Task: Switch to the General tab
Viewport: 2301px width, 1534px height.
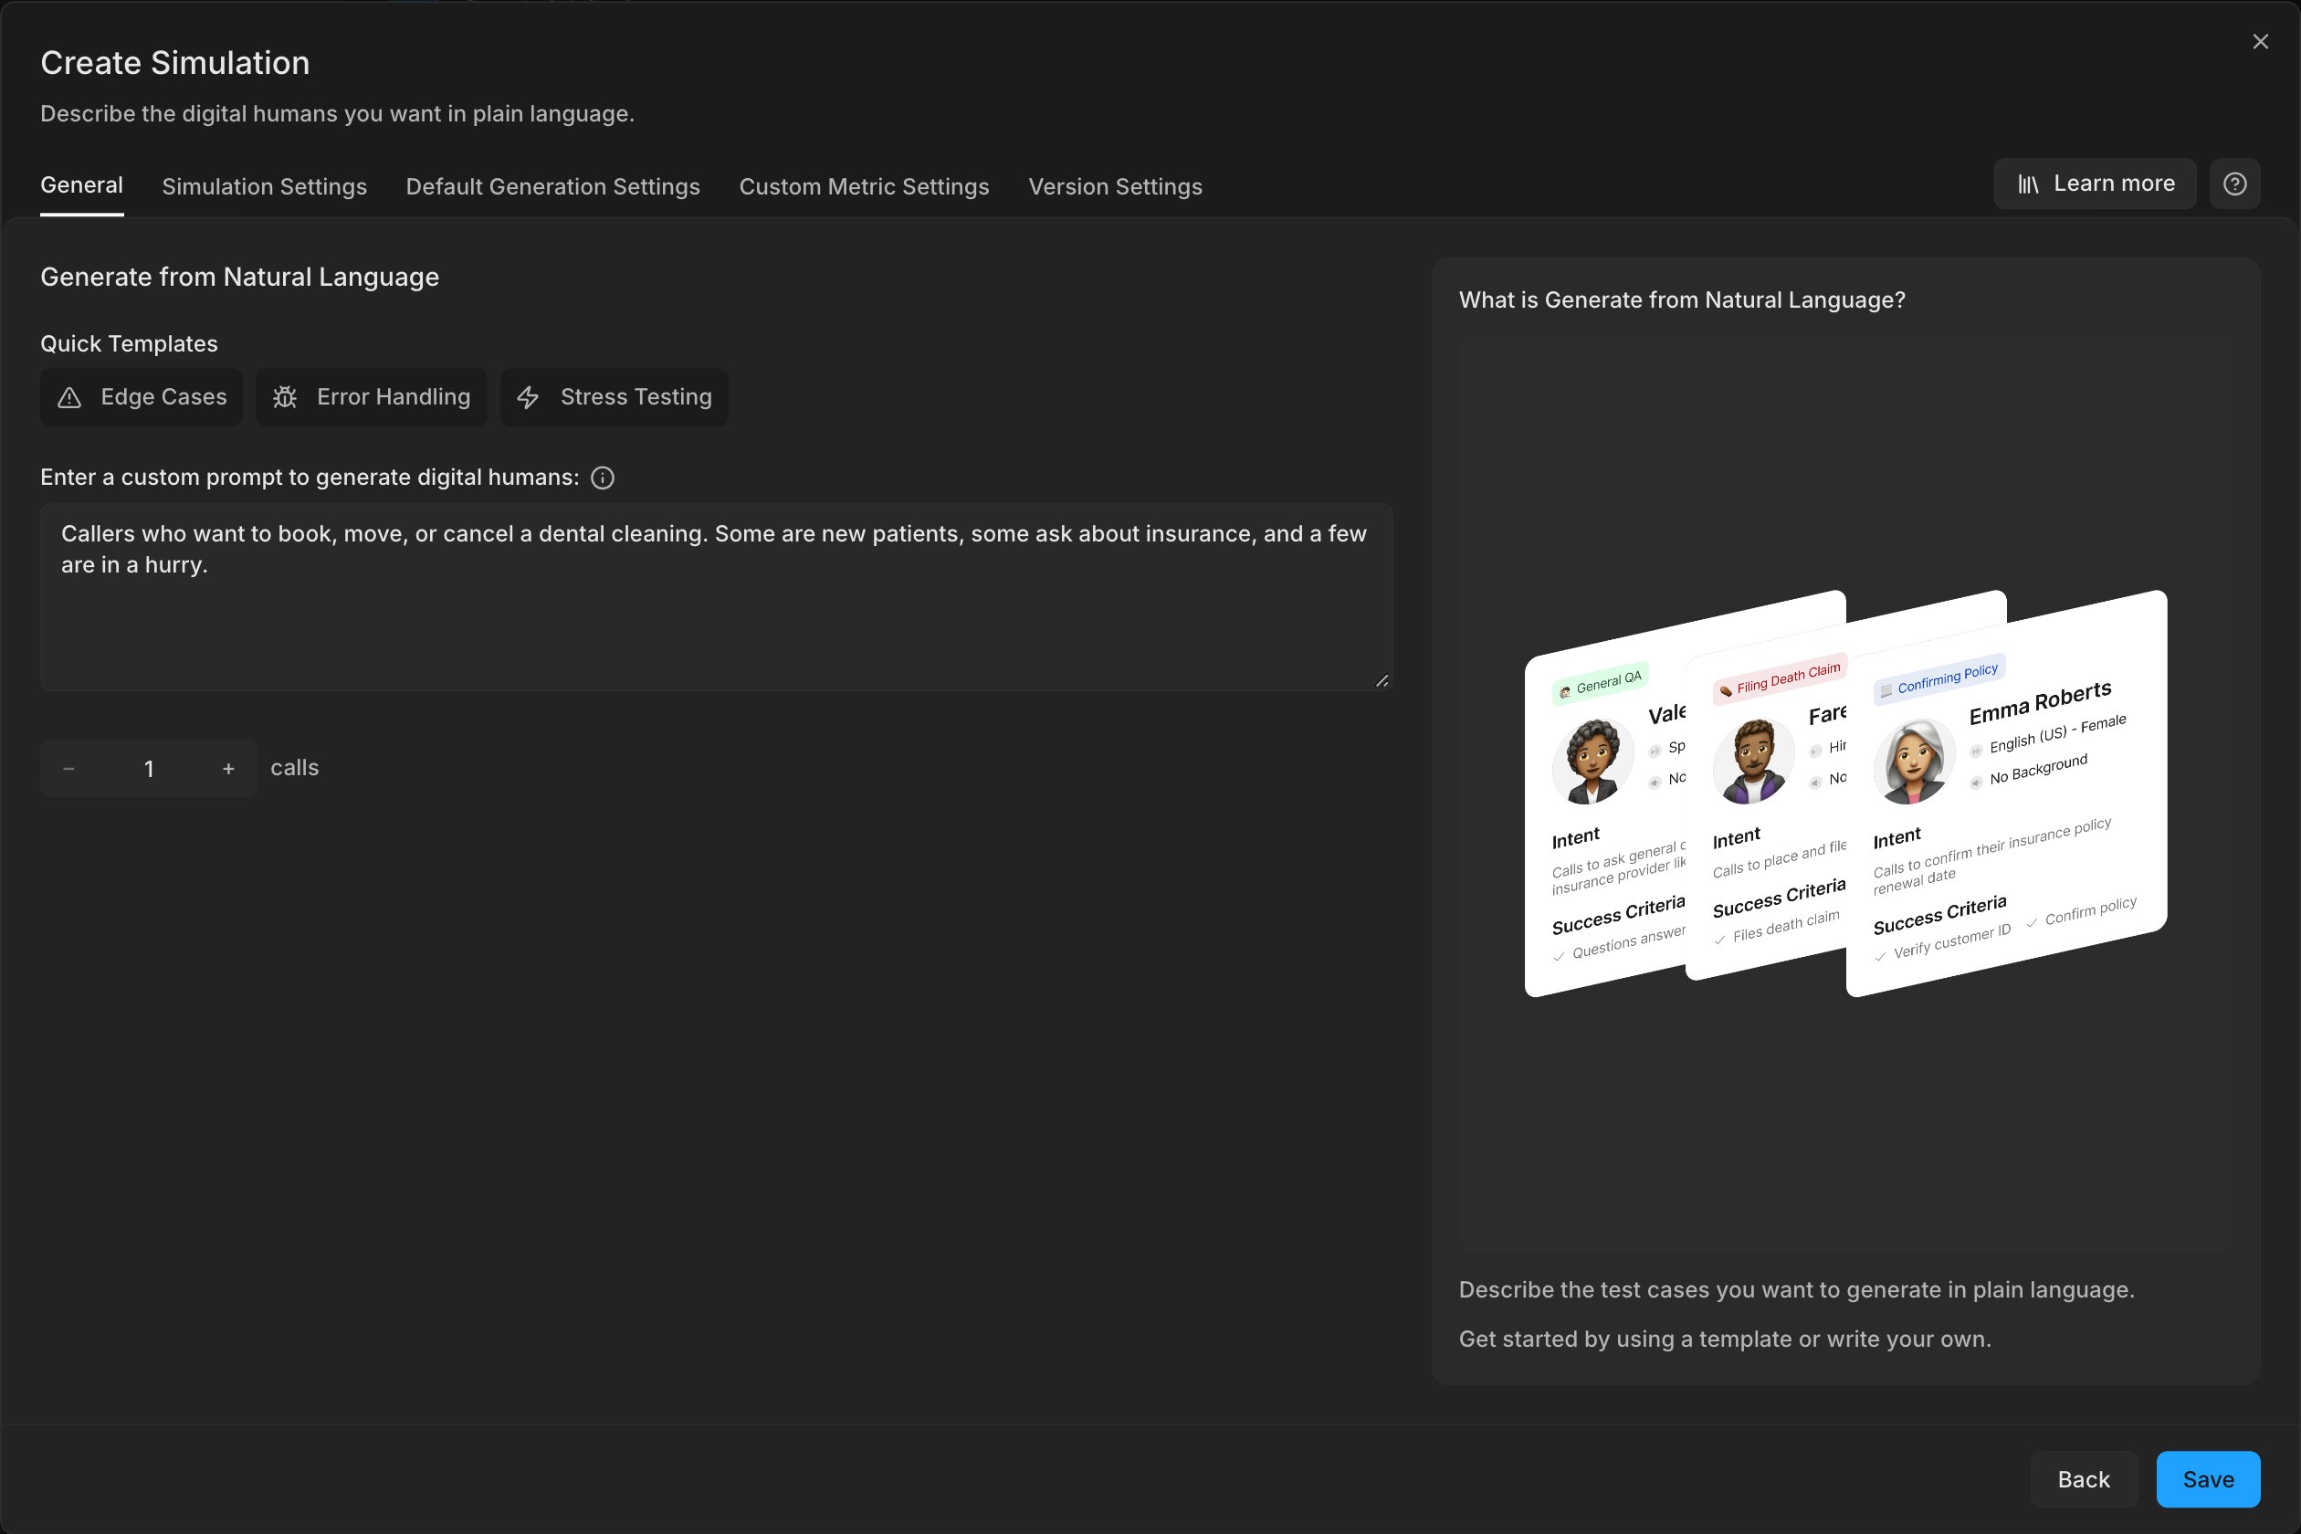Action: [81, 186]
